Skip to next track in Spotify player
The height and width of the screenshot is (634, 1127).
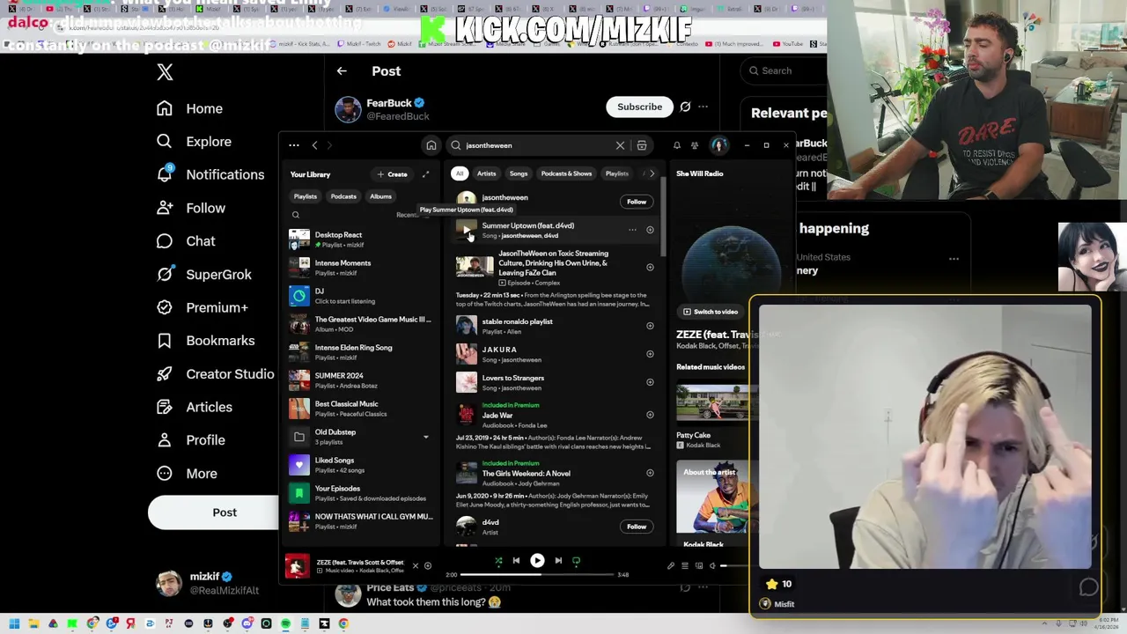(x=558, y=560)
